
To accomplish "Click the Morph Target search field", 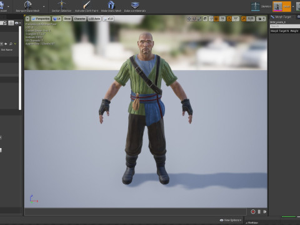I will [x=285, y=26].
